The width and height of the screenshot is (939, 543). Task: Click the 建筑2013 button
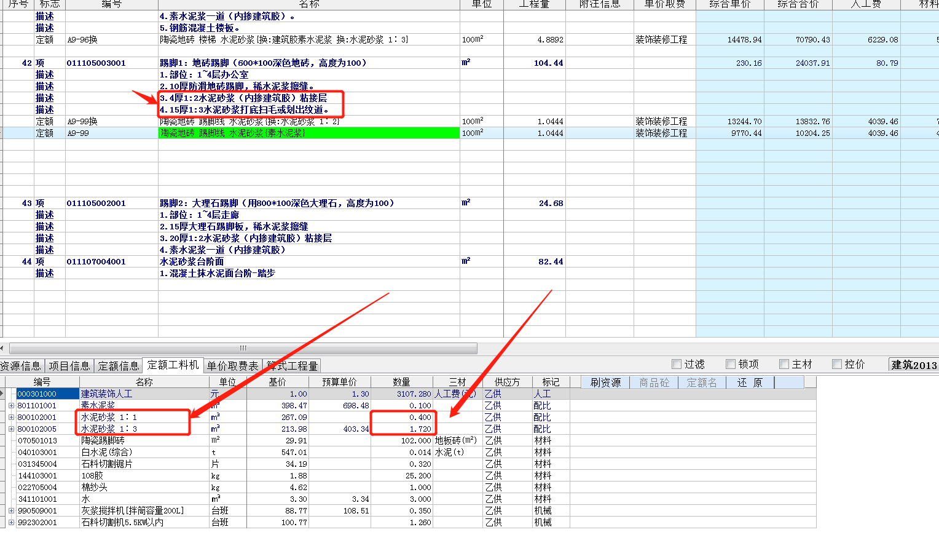point(914,365)
